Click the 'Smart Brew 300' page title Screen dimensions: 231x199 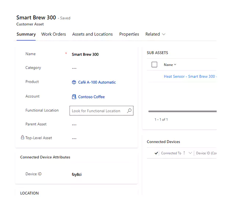point(36,18)
